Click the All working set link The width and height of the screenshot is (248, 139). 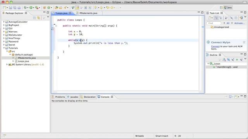[228, 23]
